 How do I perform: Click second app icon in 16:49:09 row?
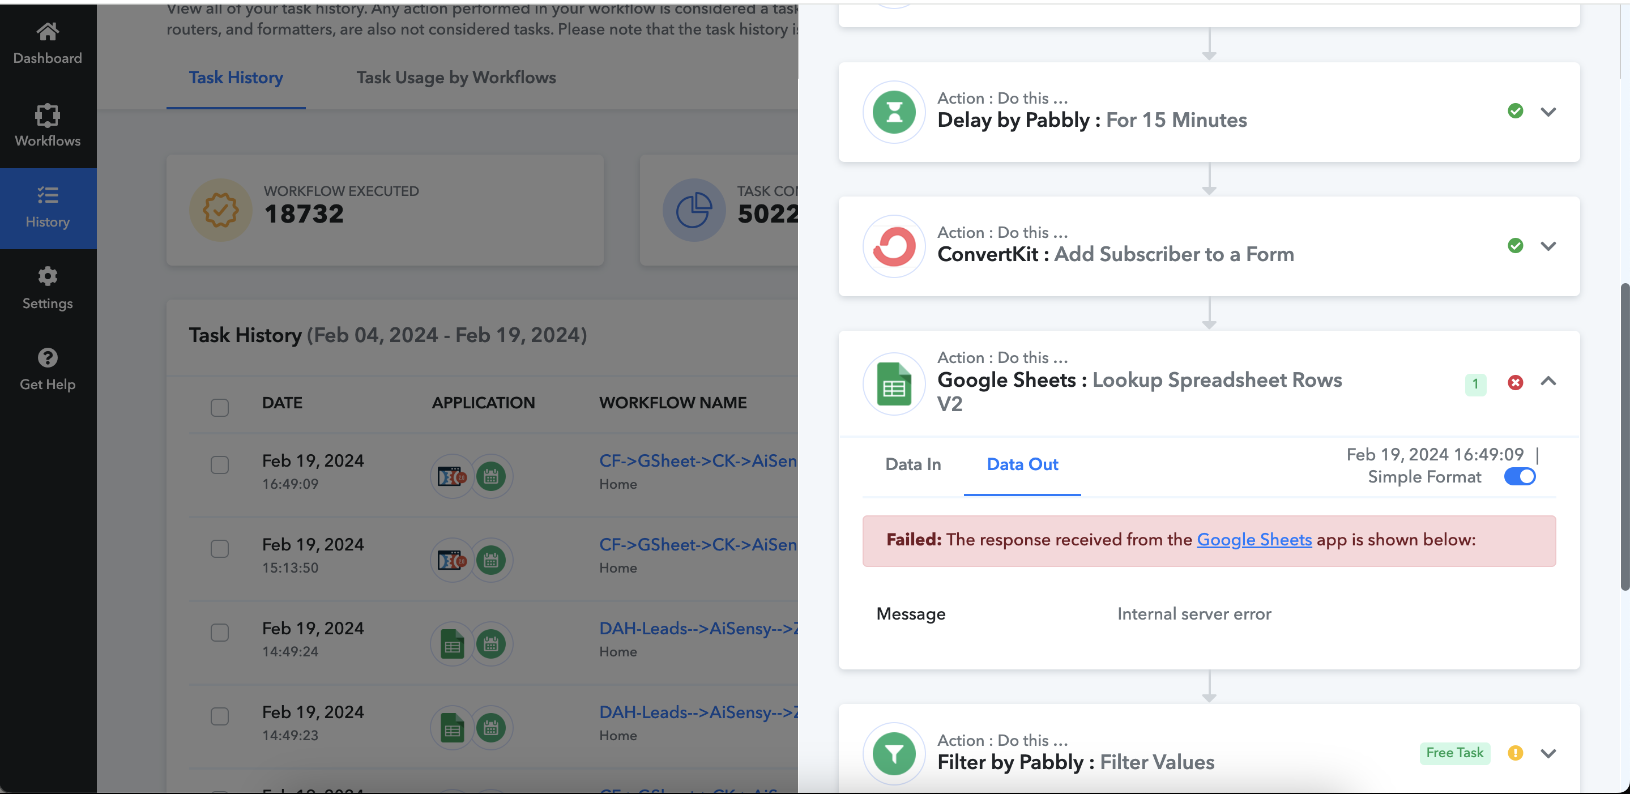point(491,476)
